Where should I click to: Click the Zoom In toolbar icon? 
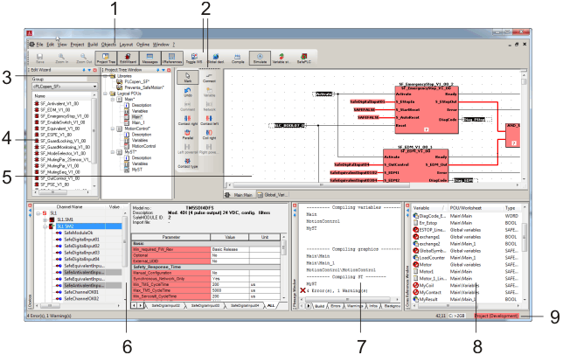(x=61, y=59)
